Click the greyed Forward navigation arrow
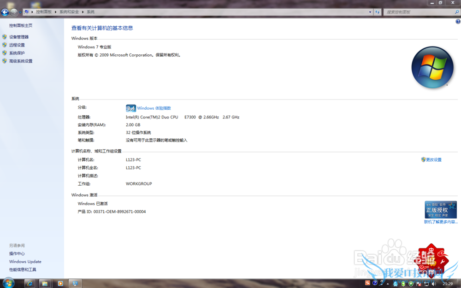The image size is (461, 288). (14, 12)
